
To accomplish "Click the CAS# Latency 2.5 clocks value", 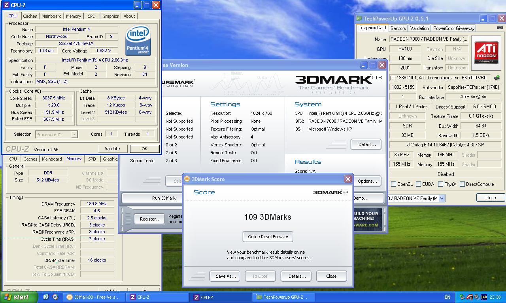I will [97, 218].
